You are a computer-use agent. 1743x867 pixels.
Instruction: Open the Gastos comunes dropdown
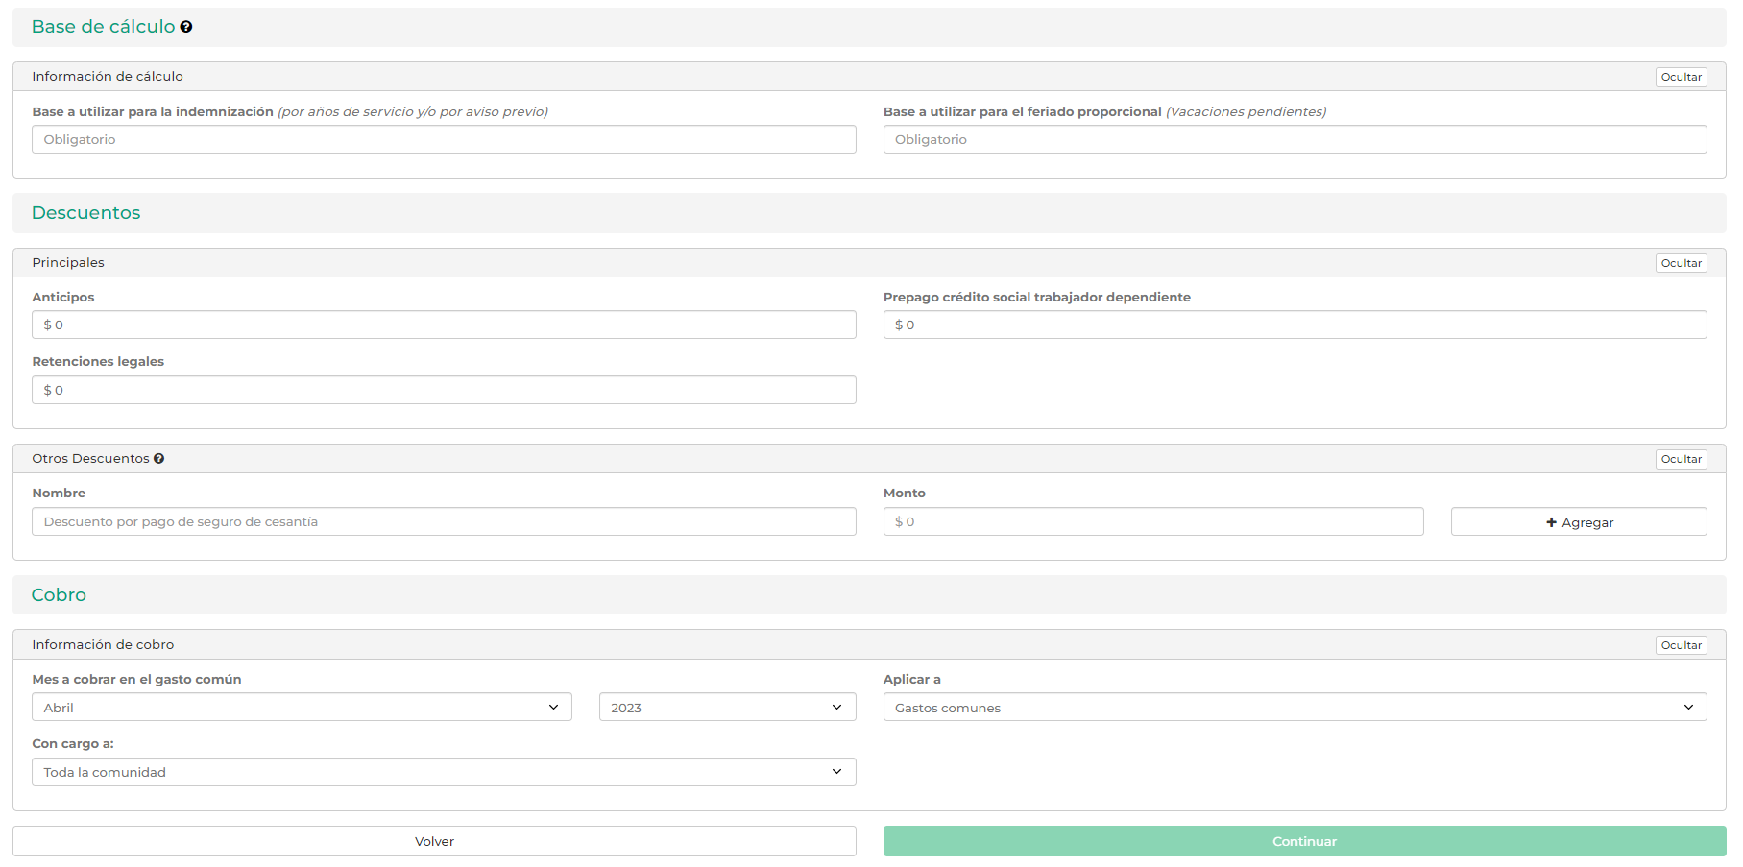point(1295,708)
